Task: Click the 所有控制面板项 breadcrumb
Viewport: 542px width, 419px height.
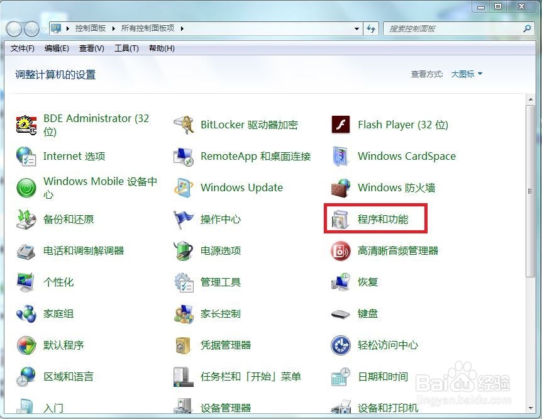Action: (x=148, y=28)
